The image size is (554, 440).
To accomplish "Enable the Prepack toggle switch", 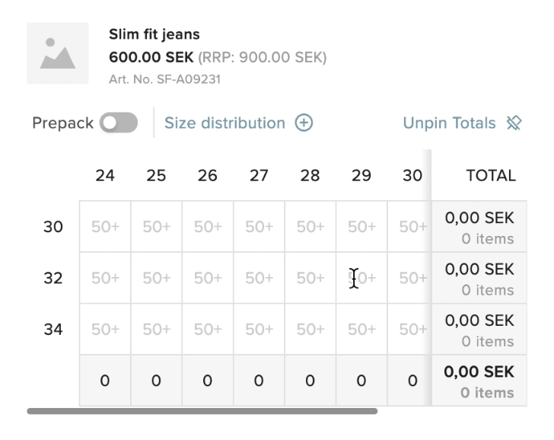I will point(119,123).
